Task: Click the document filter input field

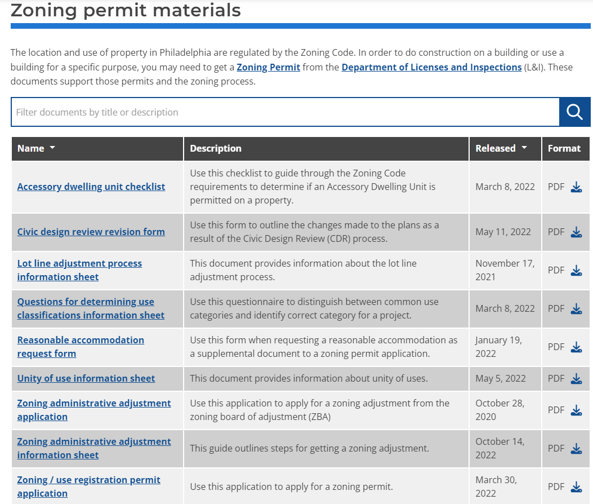Action: pyautogui.click(x=282, y=112)
